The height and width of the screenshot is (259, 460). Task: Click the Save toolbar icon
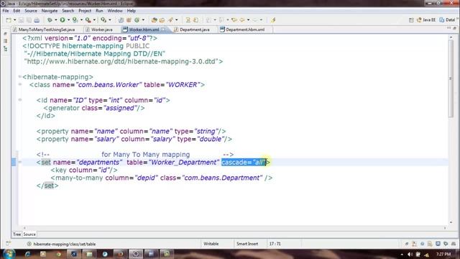(x=21, y=20)
